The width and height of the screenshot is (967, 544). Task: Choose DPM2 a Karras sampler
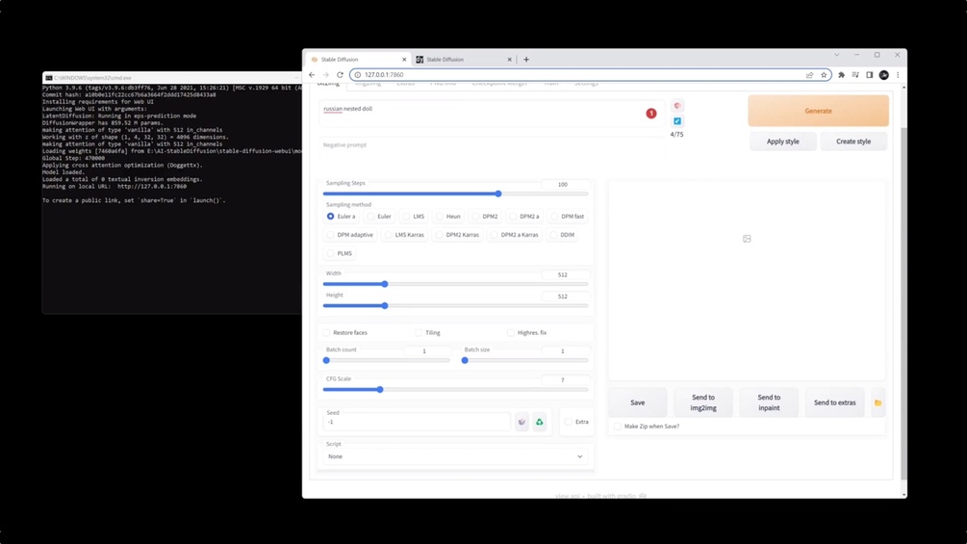(x=515, y=235)
